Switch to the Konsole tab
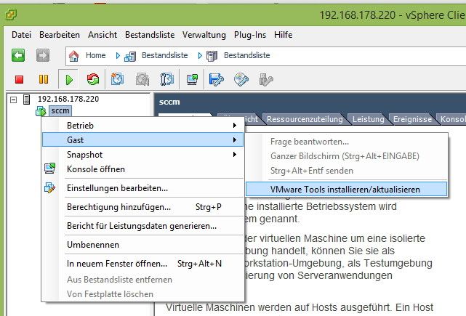The width and height of the screenshot is (466, 316). tap(453, 119)
